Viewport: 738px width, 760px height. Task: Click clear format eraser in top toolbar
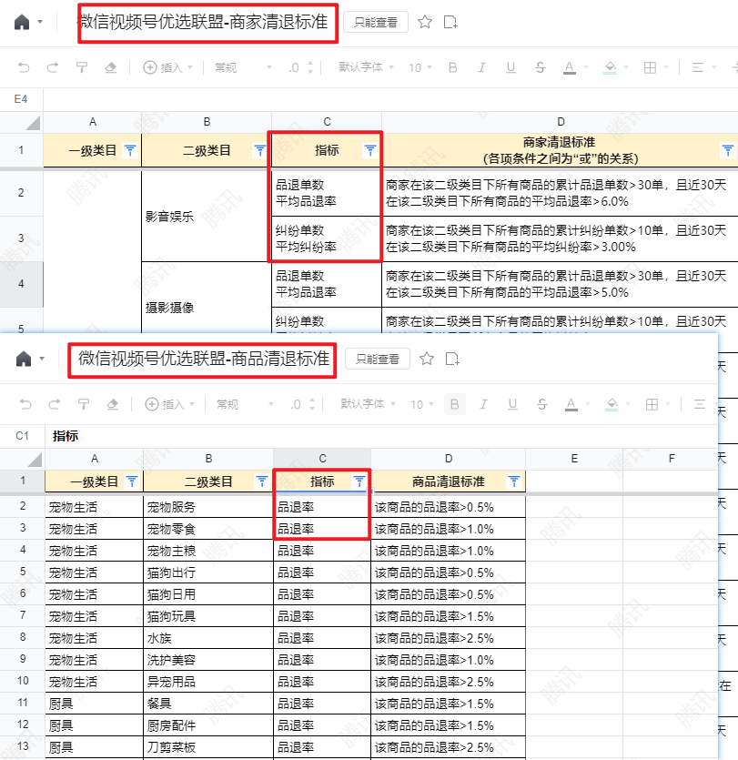point(111,67)
